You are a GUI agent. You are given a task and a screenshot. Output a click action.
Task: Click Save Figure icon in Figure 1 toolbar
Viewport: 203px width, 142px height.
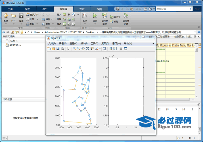[x=58, y=49]
